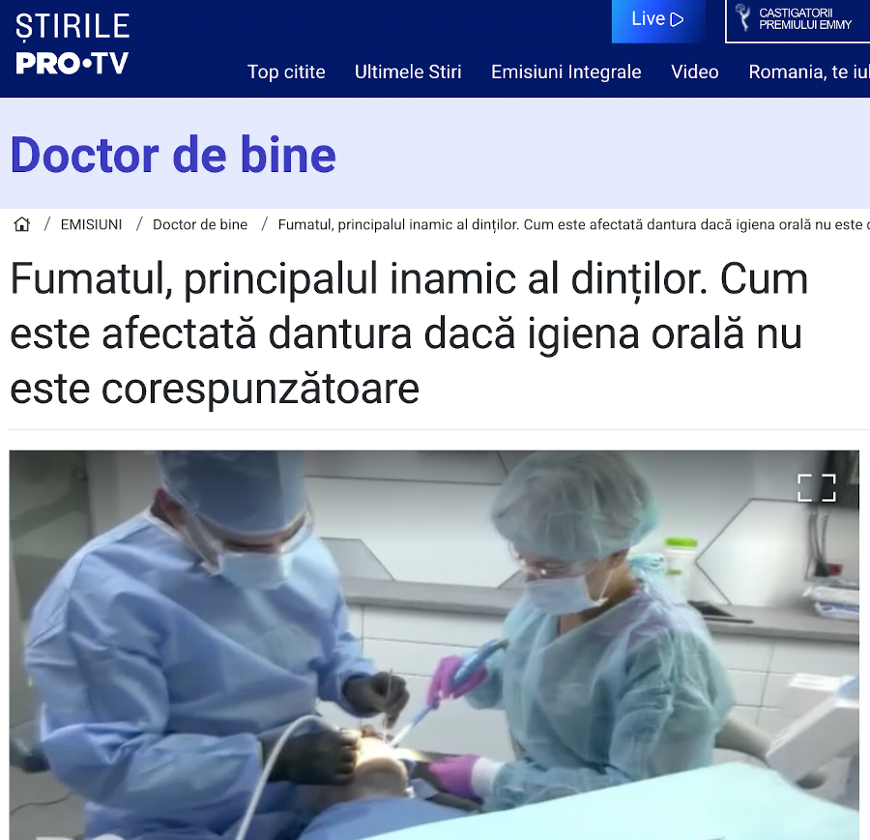
Task: Open Emisiuni Integrale menu item
Action: 565,72
